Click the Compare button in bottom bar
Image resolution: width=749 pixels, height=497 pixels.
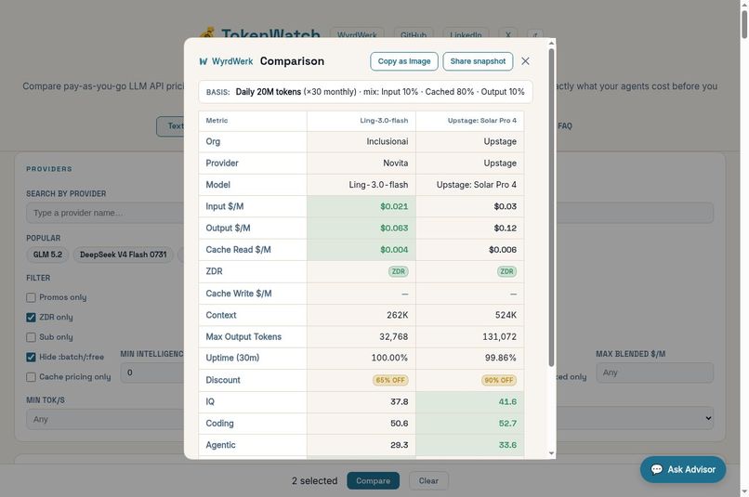[x=373, y=481]
